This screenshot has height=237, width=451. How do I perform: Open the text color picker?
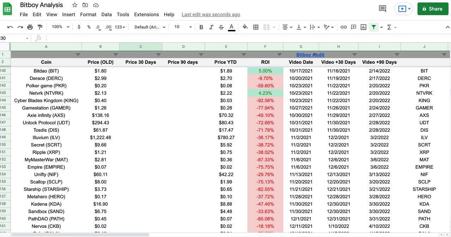(231, 27)
